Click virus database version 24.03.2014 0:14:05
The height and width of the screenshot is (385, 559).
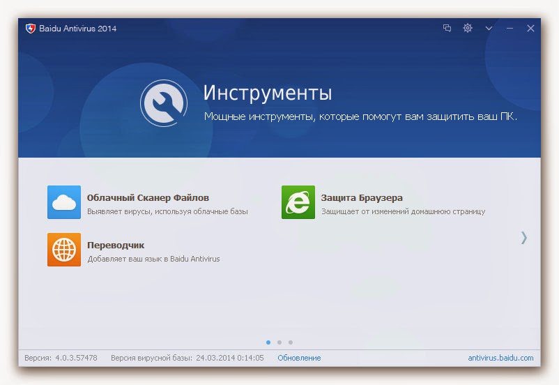[x=230, y=358]
